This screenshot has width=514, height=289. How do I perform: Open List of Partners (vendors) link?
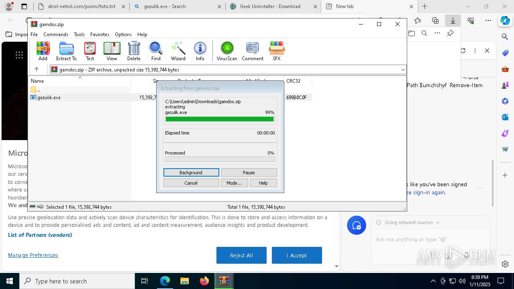tap(40, 235)
